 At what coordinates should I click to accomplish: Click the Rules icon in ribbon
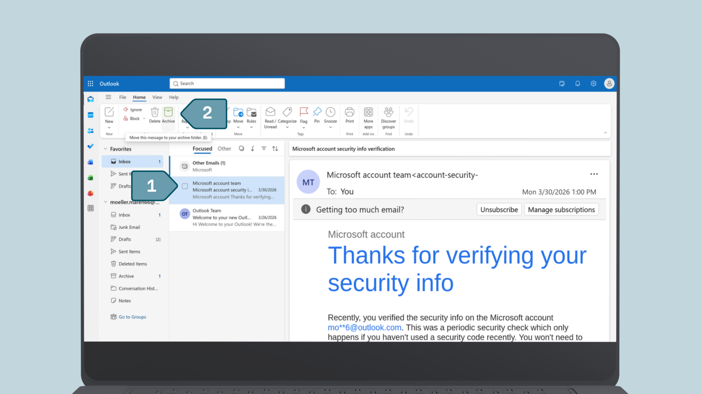252,112
